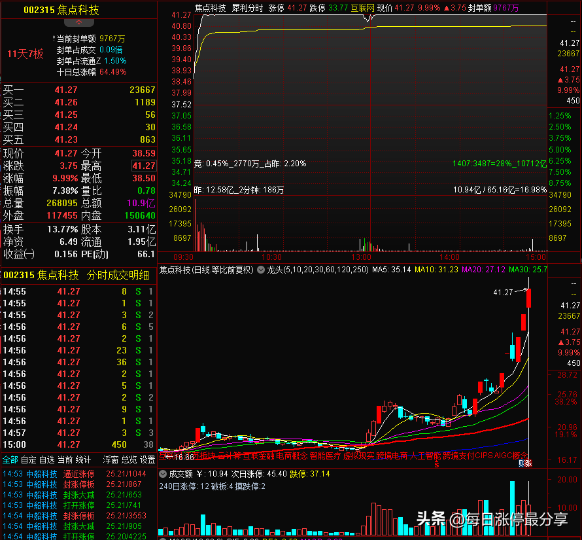
Task: Open the 互联网 sector link in top bar
Action: point(363,8)
